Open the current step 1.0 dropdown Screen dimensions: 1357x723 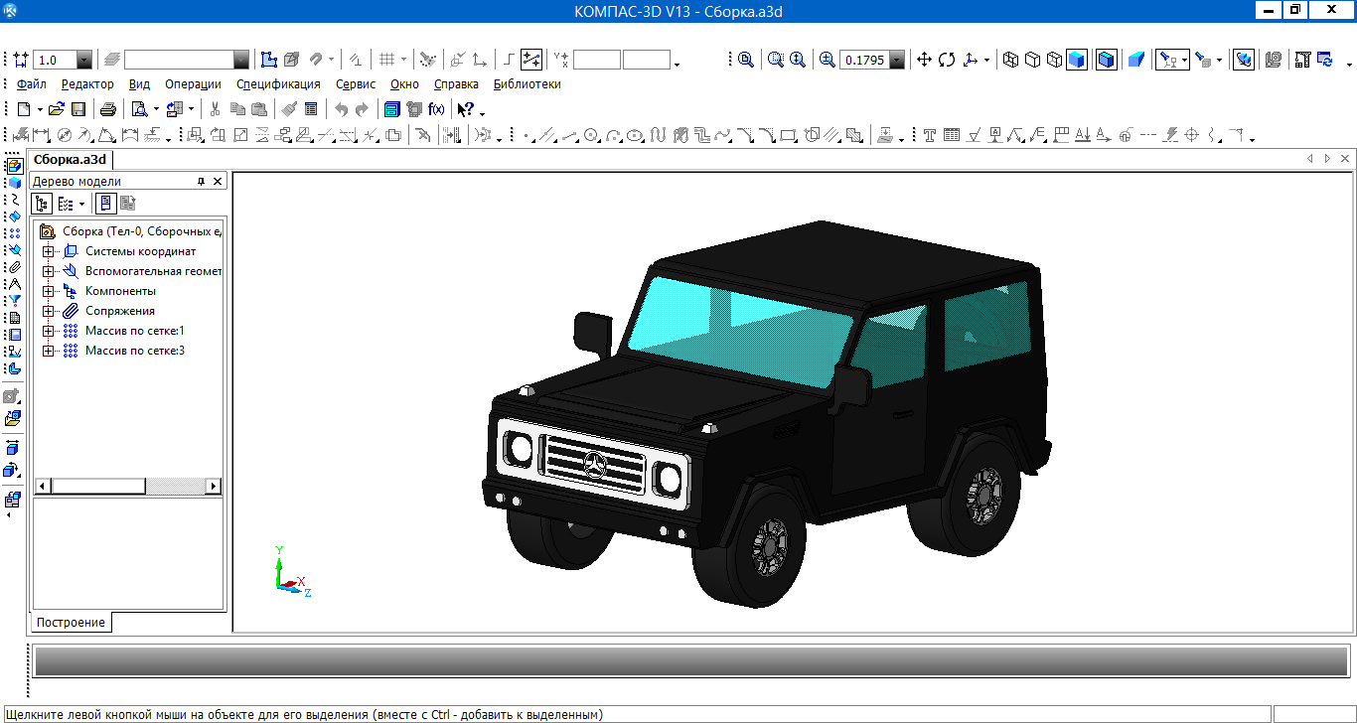pyautogui.click(x=84, y=60)
